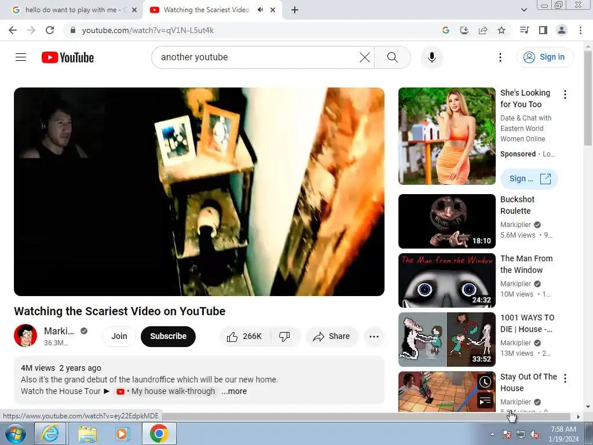Click the vertical page scrollbar thumb
The image size is (593, 445).
coord(588,99)
